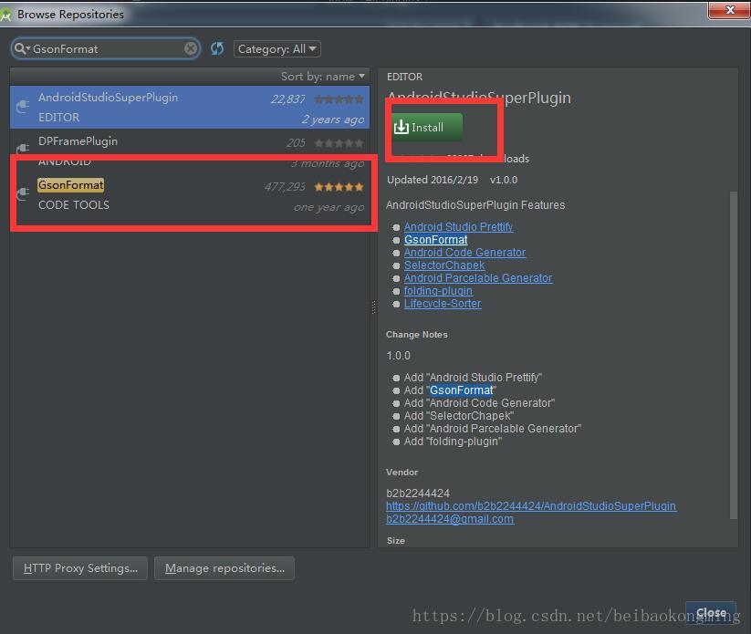Screen dimensions: 751x634
Task: Click the 477,293 downloads count
Action: click(x=285, y=187)
